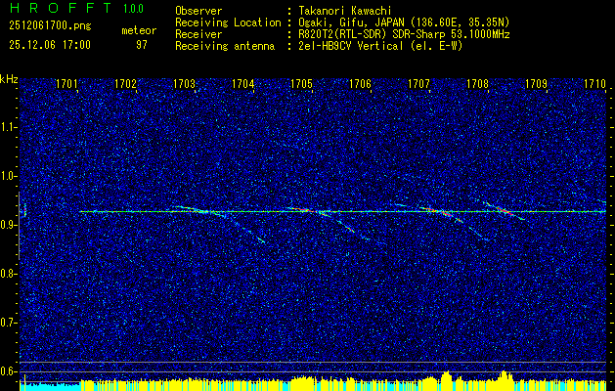Image resolution: width=615 pixels, height=391 pixels.
Task: Click the 1710 time marker
Action: coord(594,84)
